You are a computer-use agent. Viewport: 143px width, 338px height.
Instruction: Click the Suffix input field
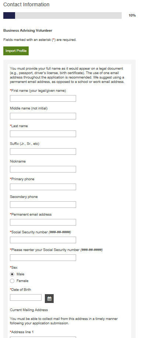(43, 151)
